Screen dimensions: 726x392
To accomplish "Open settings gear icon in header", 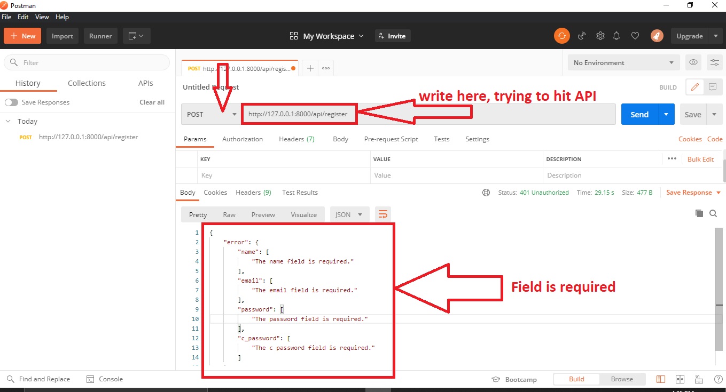I will point(600,36).
